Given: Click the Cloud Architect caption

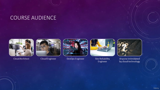Looking at the screenshot, I should coord(21,59).
